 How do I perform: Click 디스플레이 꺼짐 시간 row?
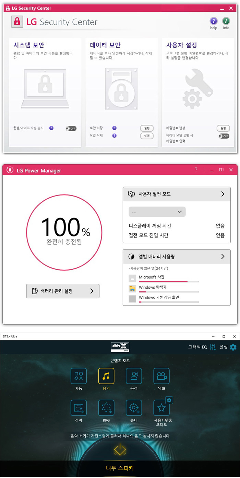(x=177, y=226)
